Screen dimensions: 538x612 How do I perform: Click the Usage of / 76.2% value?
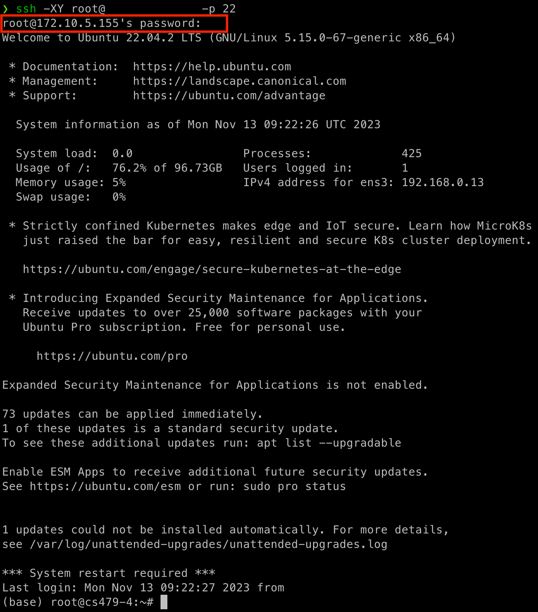(129, 168)
